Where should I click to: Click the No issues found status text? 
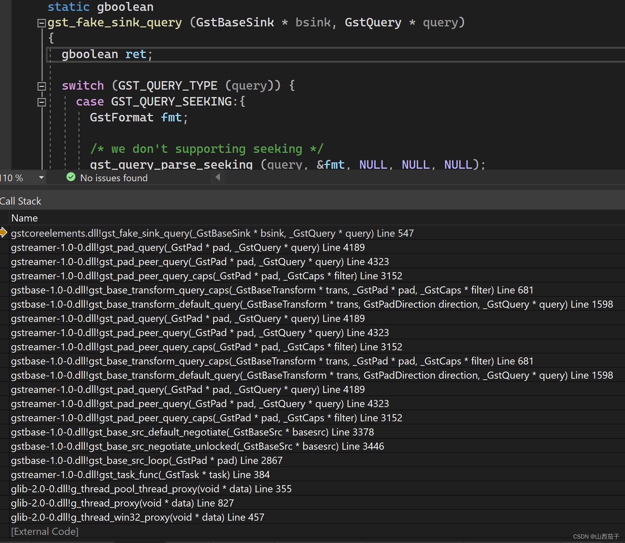(114, 178)
